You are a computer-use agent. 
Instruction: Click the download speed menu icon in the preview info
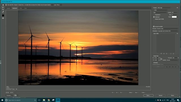(x=16, y=89)
